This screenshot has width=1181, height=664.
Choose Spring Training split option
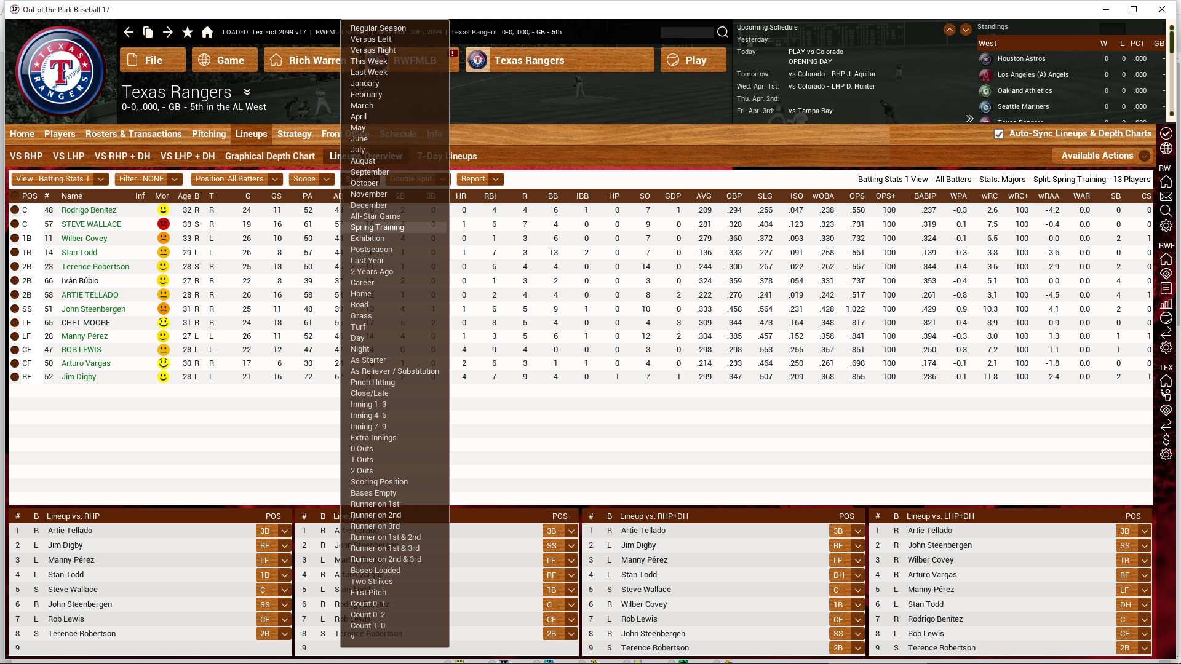(377, 227)
